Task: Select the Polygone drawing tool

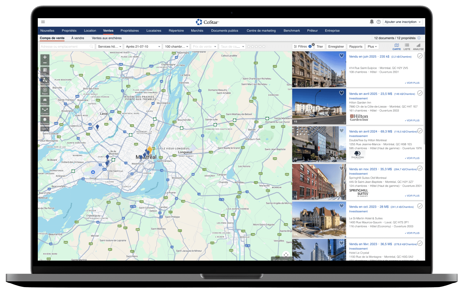Action: tap(45, 81)
